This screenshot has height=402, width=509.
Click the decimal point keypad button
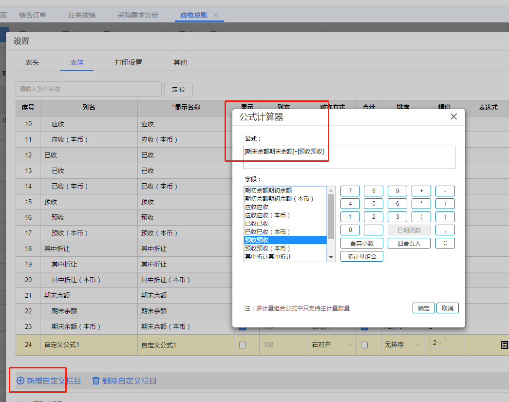(x=374, y=230)
